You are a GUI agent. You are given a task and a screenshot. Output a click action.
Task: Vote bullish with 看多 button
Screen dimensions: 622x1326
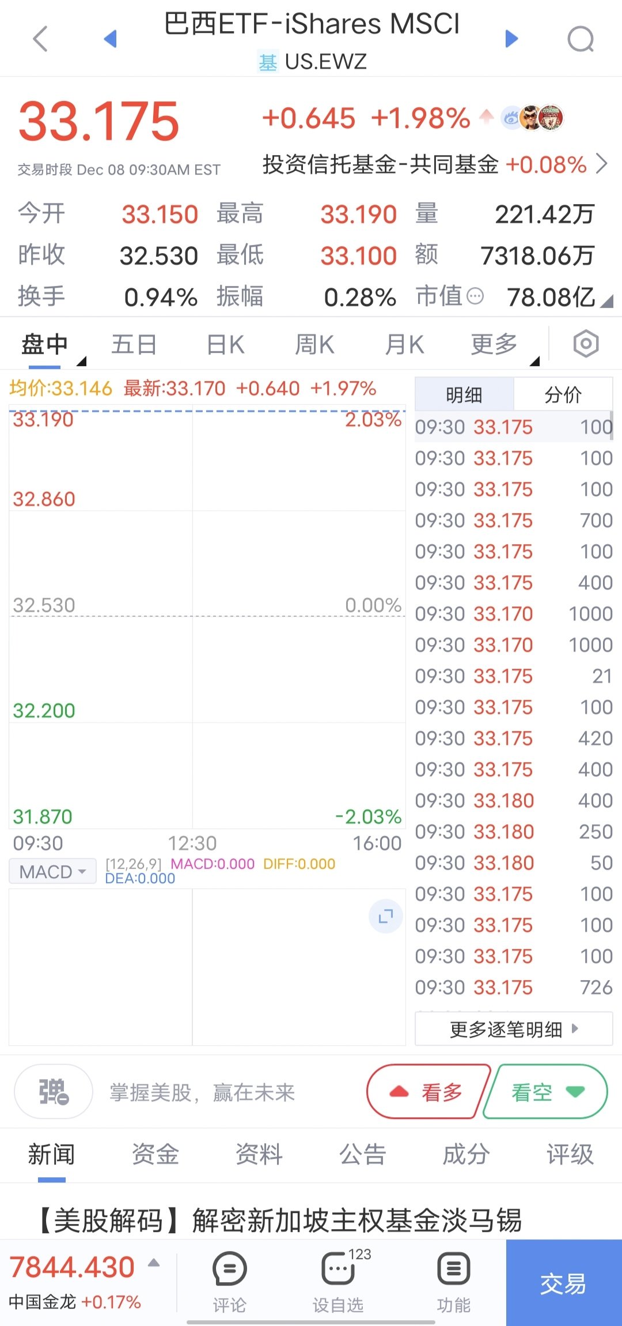[x=428, y=1091]
